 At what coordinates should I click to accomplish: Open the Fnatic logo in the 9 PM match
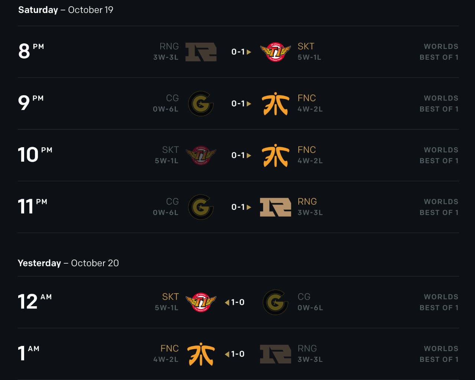275,104
